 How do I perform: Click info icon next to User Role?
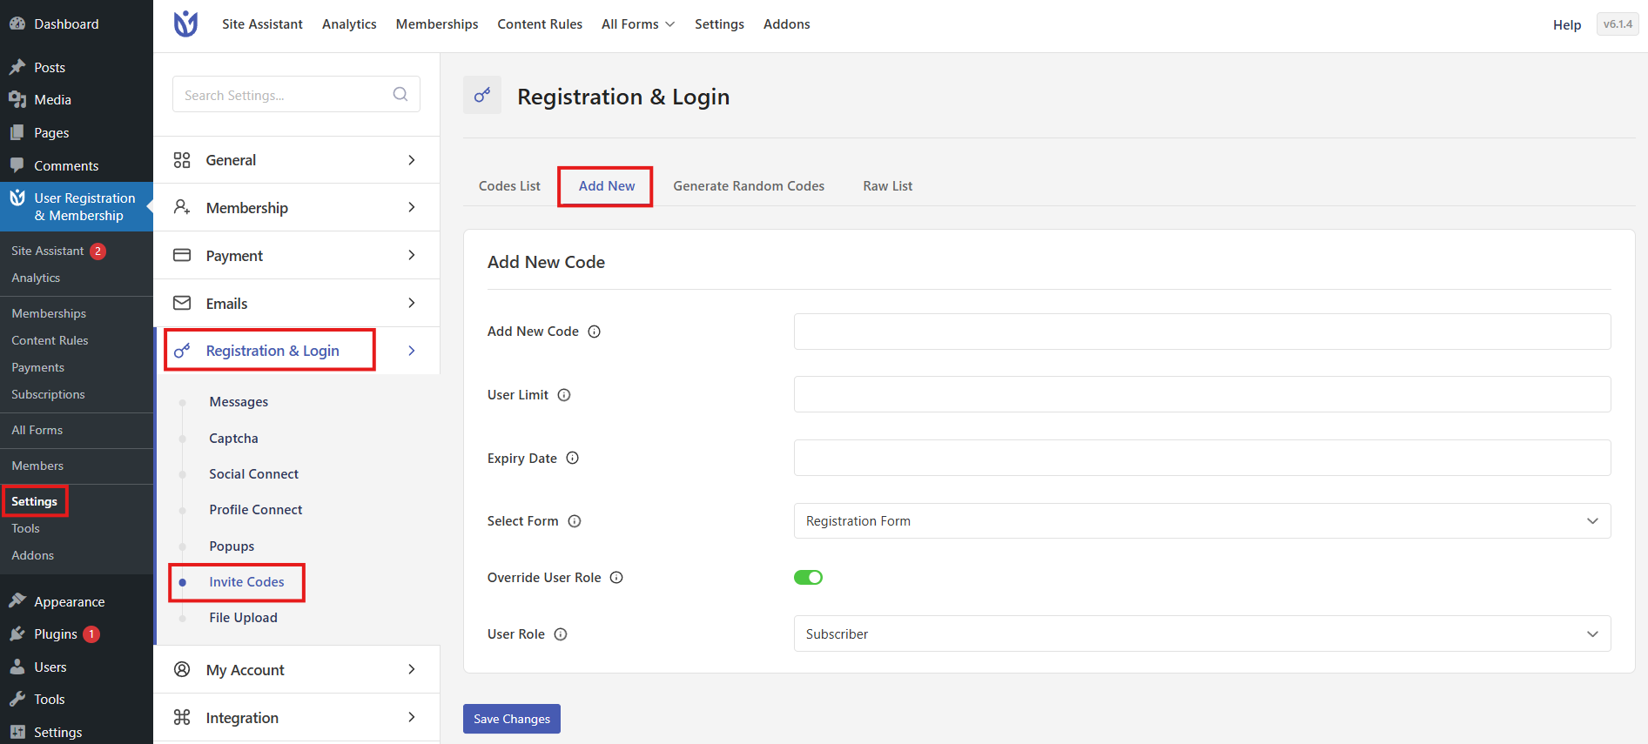point(561,634)
